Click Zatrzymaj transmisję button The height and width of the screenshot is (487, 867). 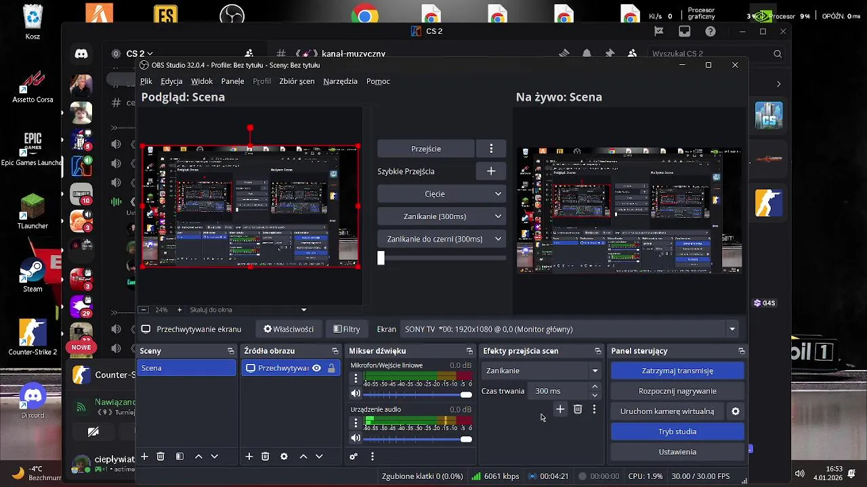click(x=677, y=371)
